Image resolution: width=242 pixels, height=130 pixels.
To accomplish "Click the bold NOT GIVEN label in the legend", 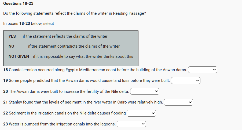I will (x=19, y=56).
